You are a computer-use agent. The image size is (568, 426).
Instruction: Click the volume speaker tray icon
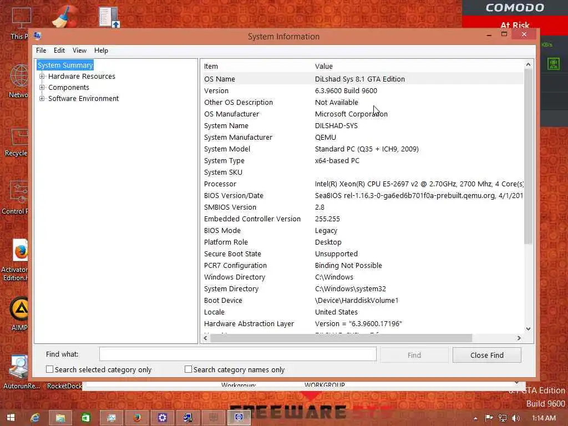516,418
